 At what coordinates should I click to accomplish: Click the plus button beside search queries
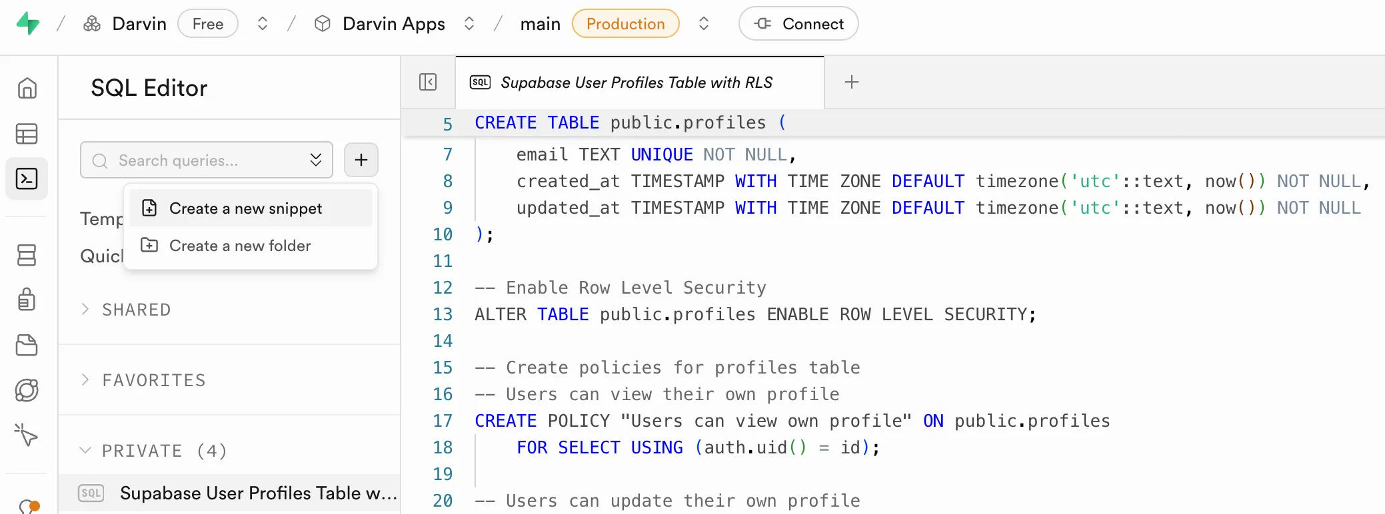tap(361, 160)
